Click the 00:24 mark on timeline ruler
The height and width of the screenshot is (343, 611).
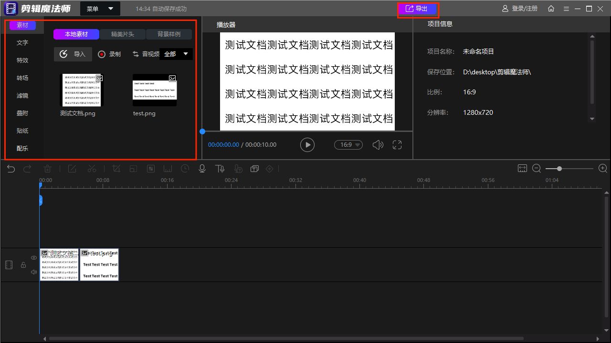[231, 180]
